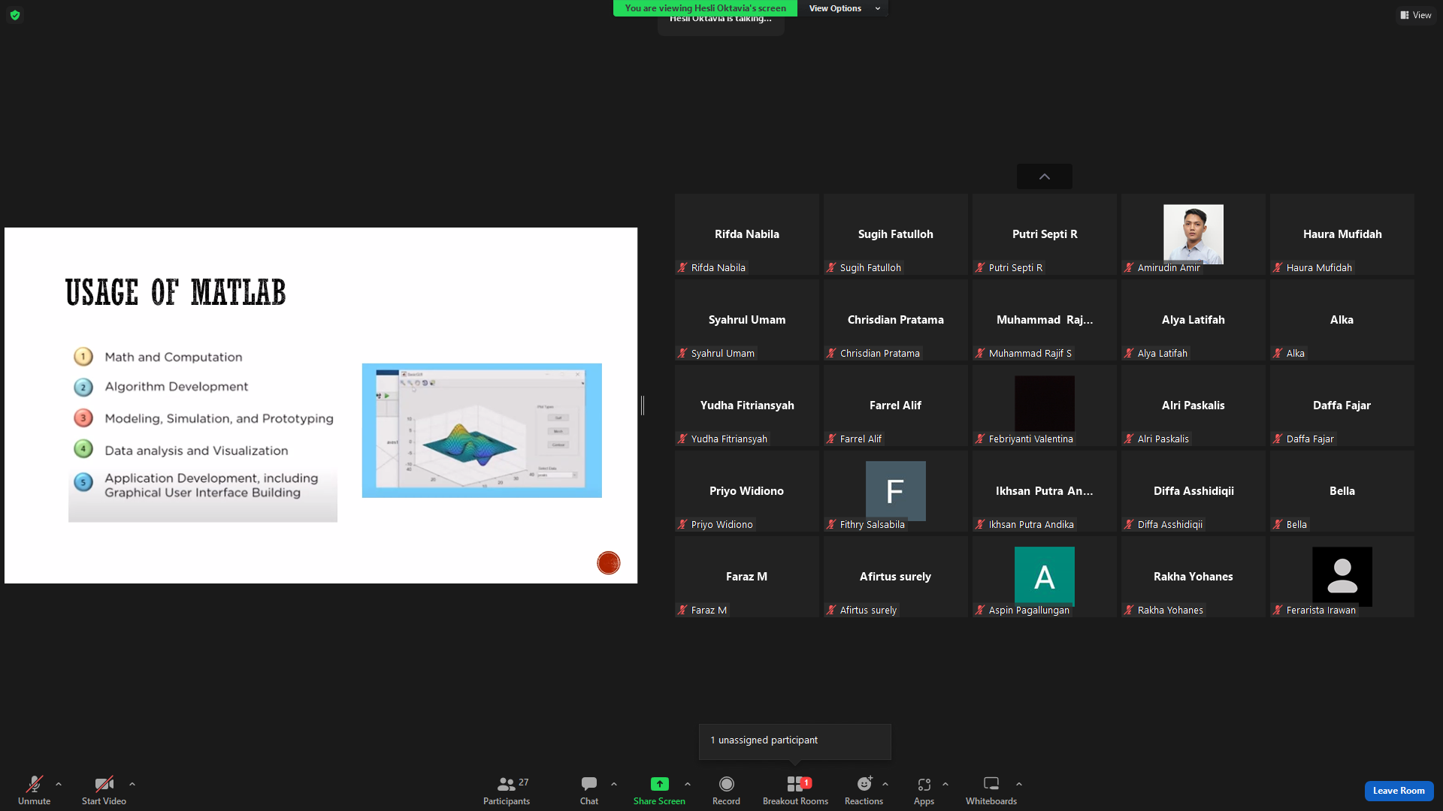Click the muted mic icon for Alri Paskalis
The width and height of the screenshot is (1443, 811).
pos(1129,439)
